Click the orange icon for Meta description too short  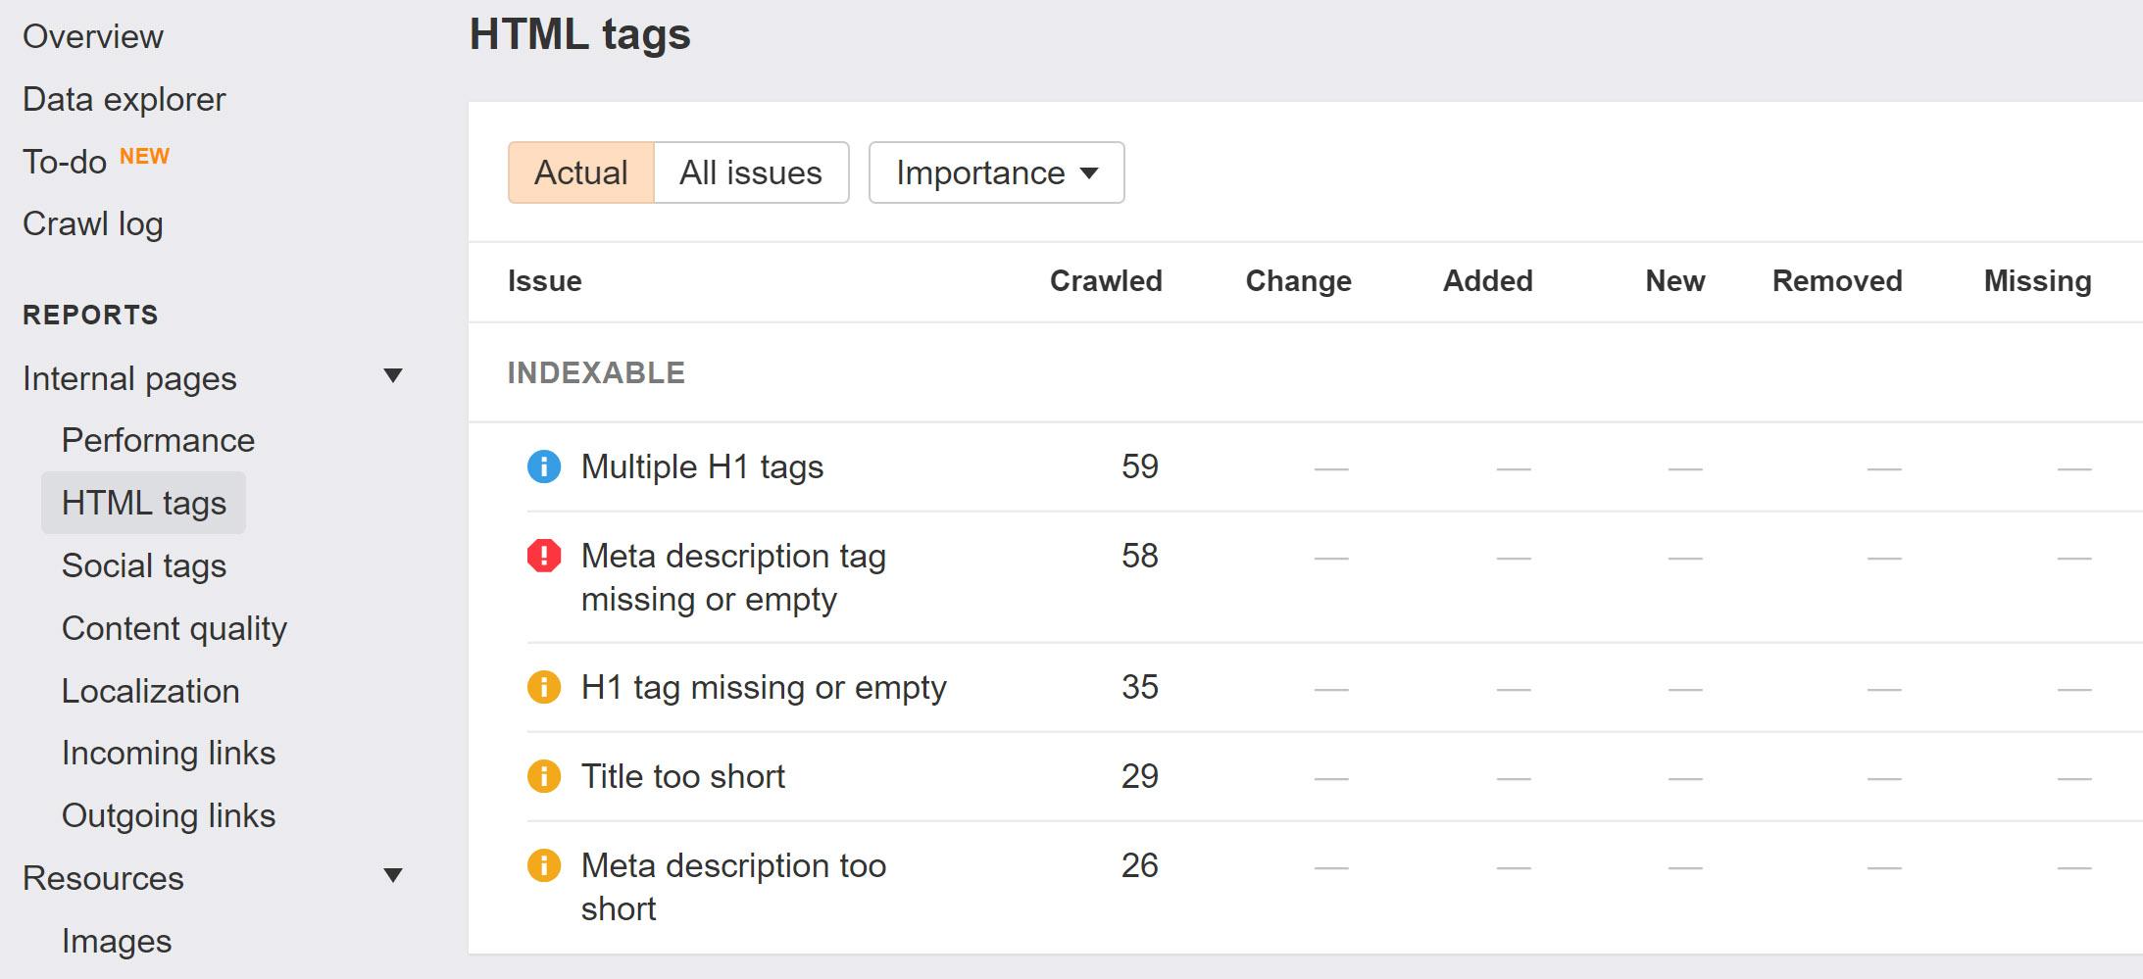pos(544,865)
